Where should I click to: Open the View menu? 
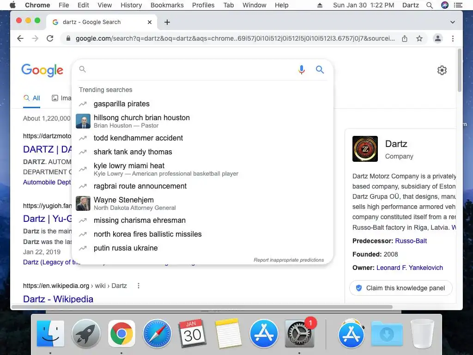coord(105,5)
